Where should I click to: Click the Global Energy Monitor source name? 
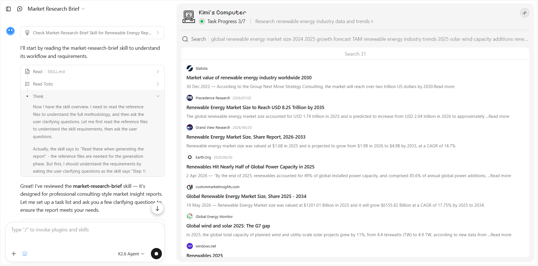[214, 217]
